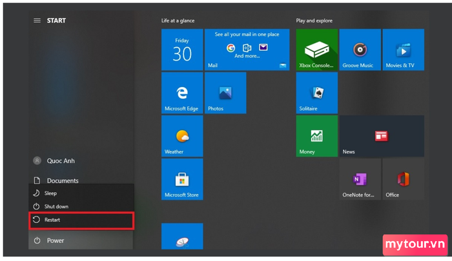Click the Play and explore group title

coord(314,21)
